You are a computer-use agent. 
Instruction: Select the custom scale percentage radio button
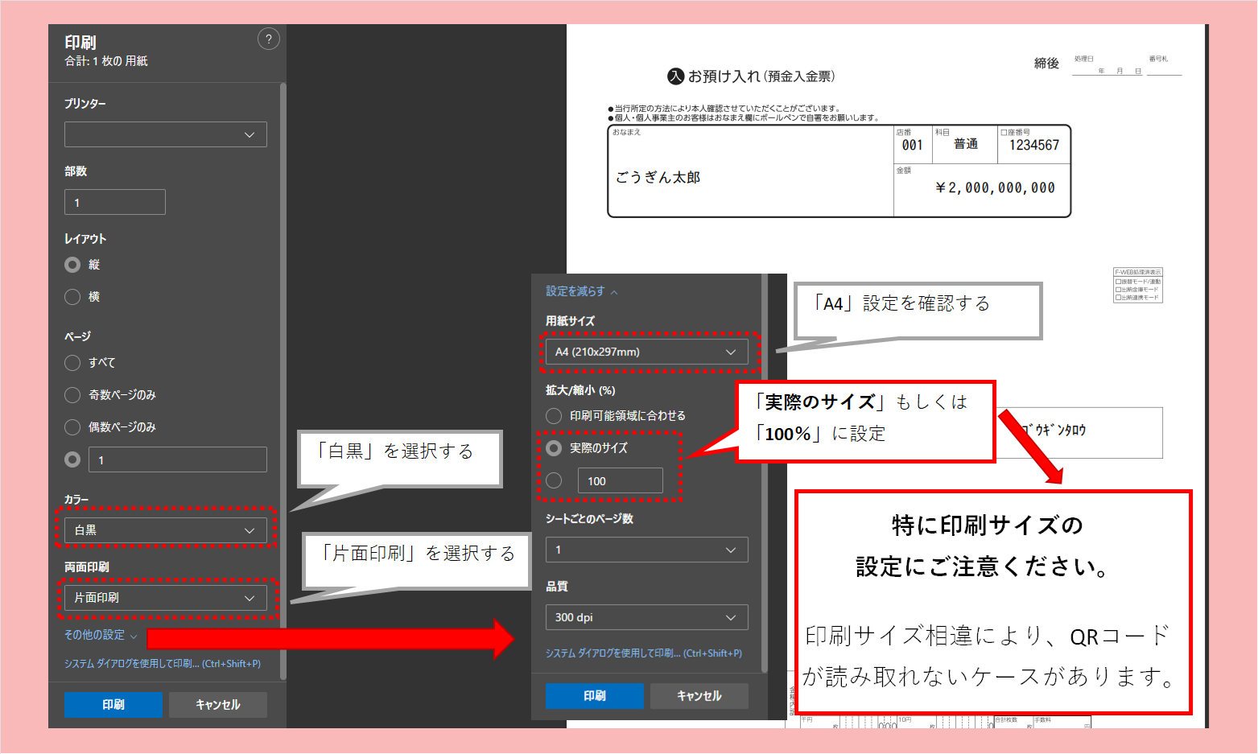554,480
